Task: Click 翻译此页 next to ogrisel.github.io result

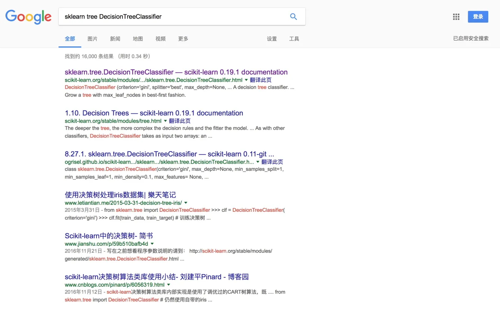Action: (272, 162)
